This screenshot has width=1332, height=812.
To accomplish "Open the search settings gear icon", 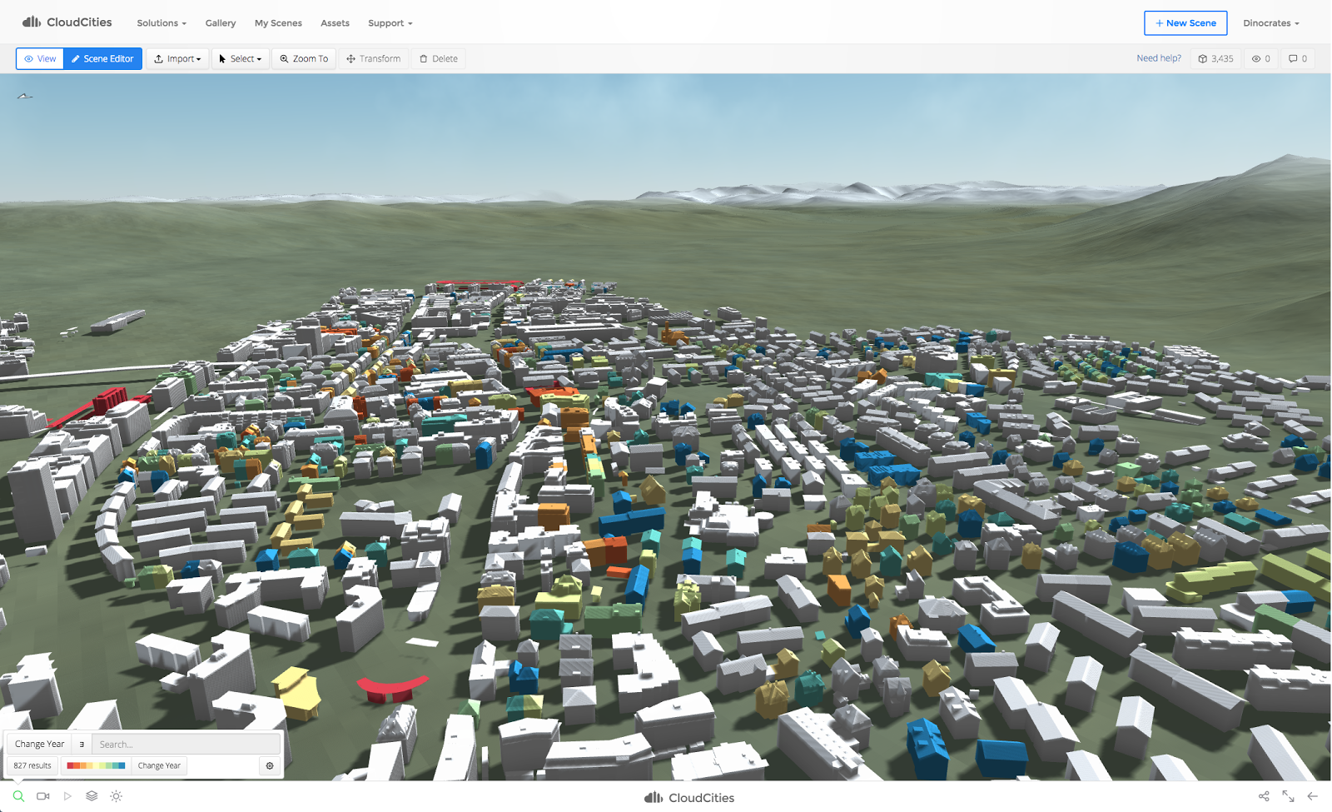I will click(x=269, y=765).
